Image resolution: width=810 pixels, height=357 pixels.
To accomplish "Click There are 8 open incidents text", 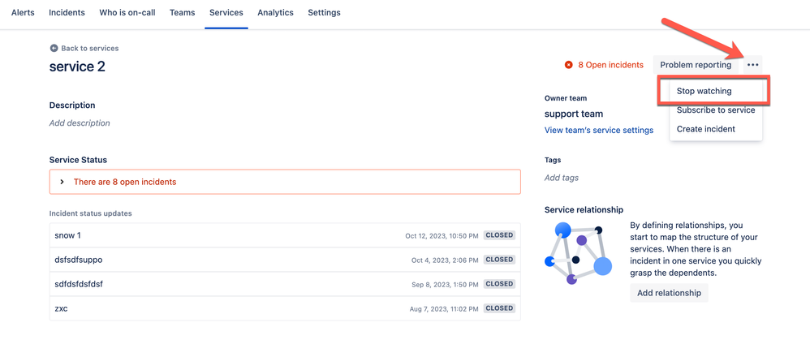I will tap(124, 182).
